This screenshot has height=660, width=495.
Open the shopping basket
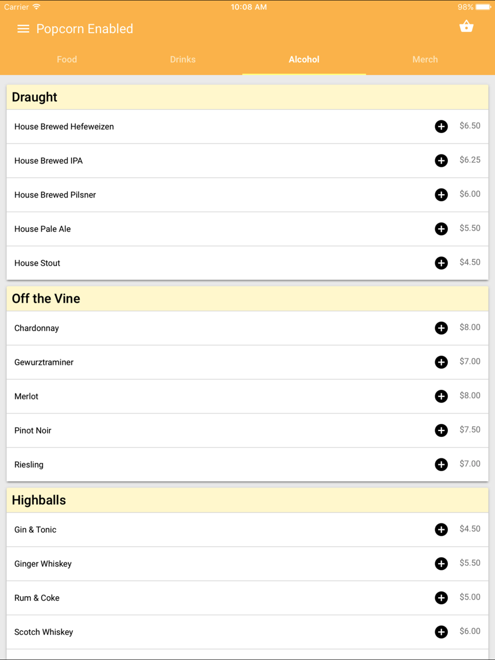pyautogui.click(x=466, y=27)
